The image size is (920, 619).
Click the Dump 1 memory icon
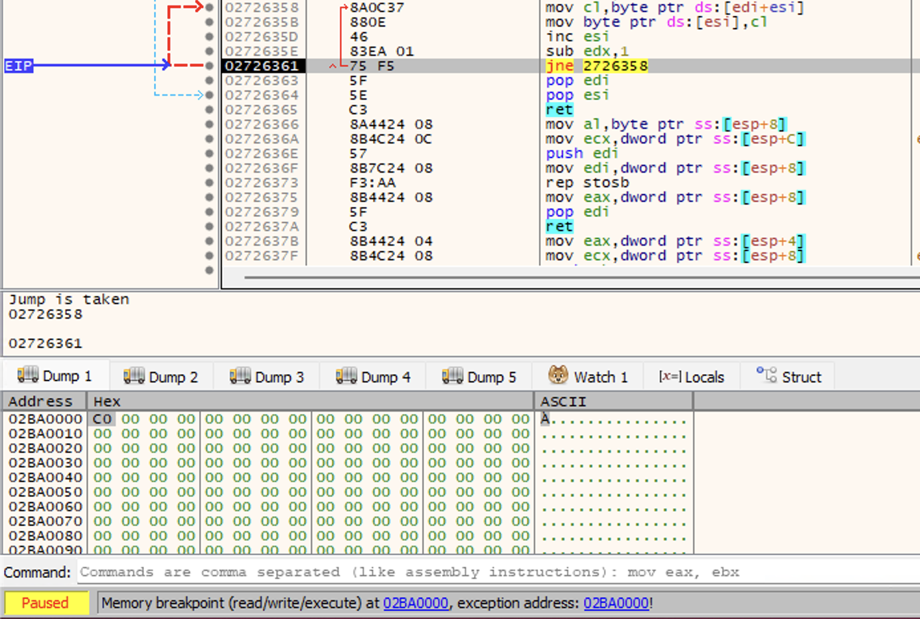(x=27, y=375)
